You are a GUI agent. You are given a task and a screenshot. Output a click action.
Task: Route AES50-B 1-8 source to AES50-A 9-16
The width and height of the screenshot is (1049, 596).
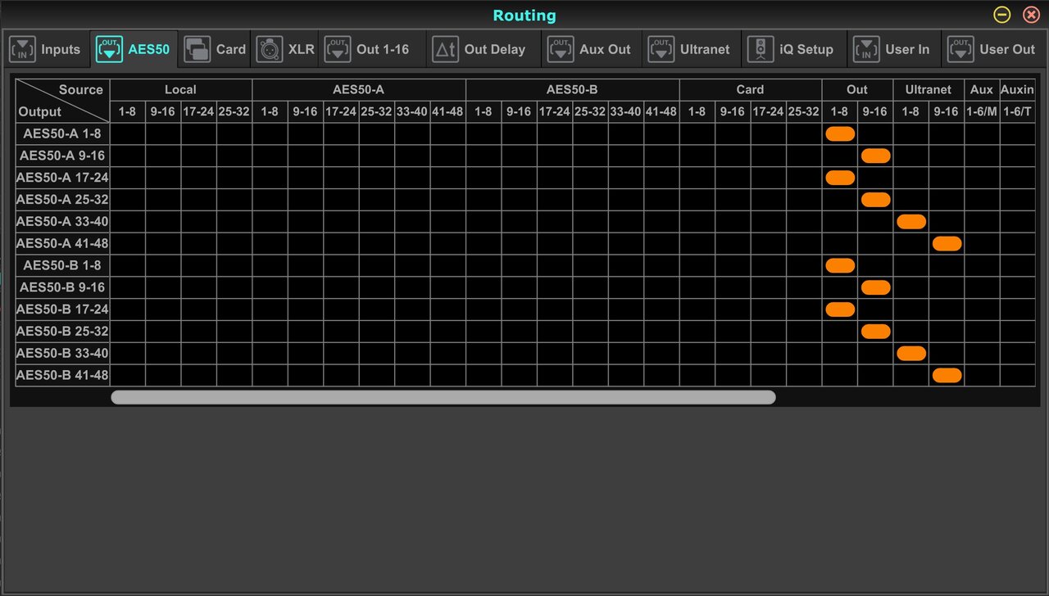tap(484, 156)
